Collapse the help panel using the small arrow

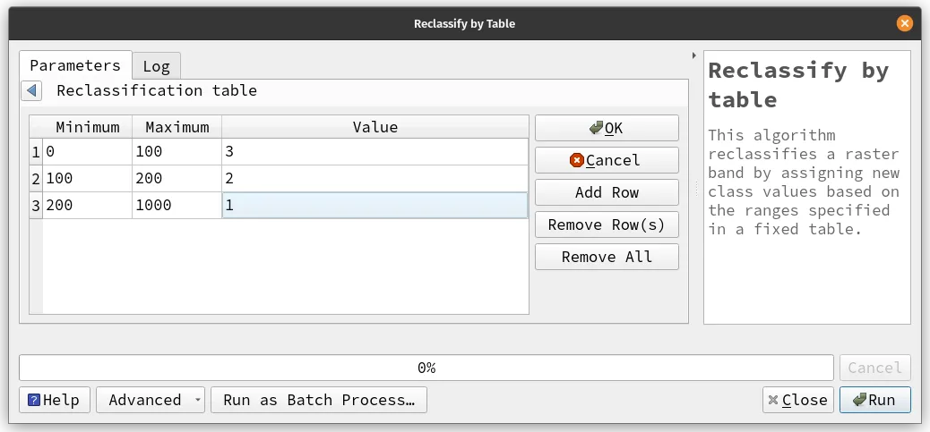[694, 56]
